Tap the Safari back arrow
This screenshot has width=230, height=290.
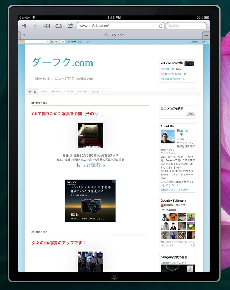point(24,25)
